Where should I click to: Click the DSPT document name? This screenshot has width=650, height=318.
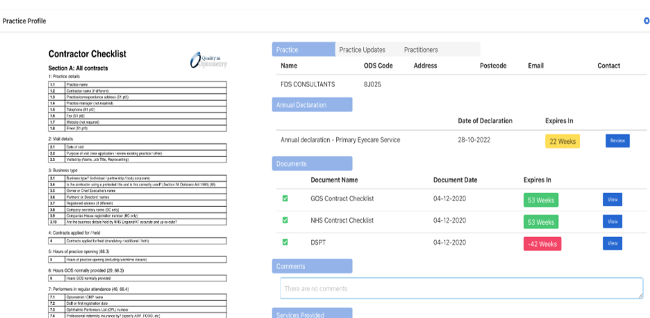(318, 243)
